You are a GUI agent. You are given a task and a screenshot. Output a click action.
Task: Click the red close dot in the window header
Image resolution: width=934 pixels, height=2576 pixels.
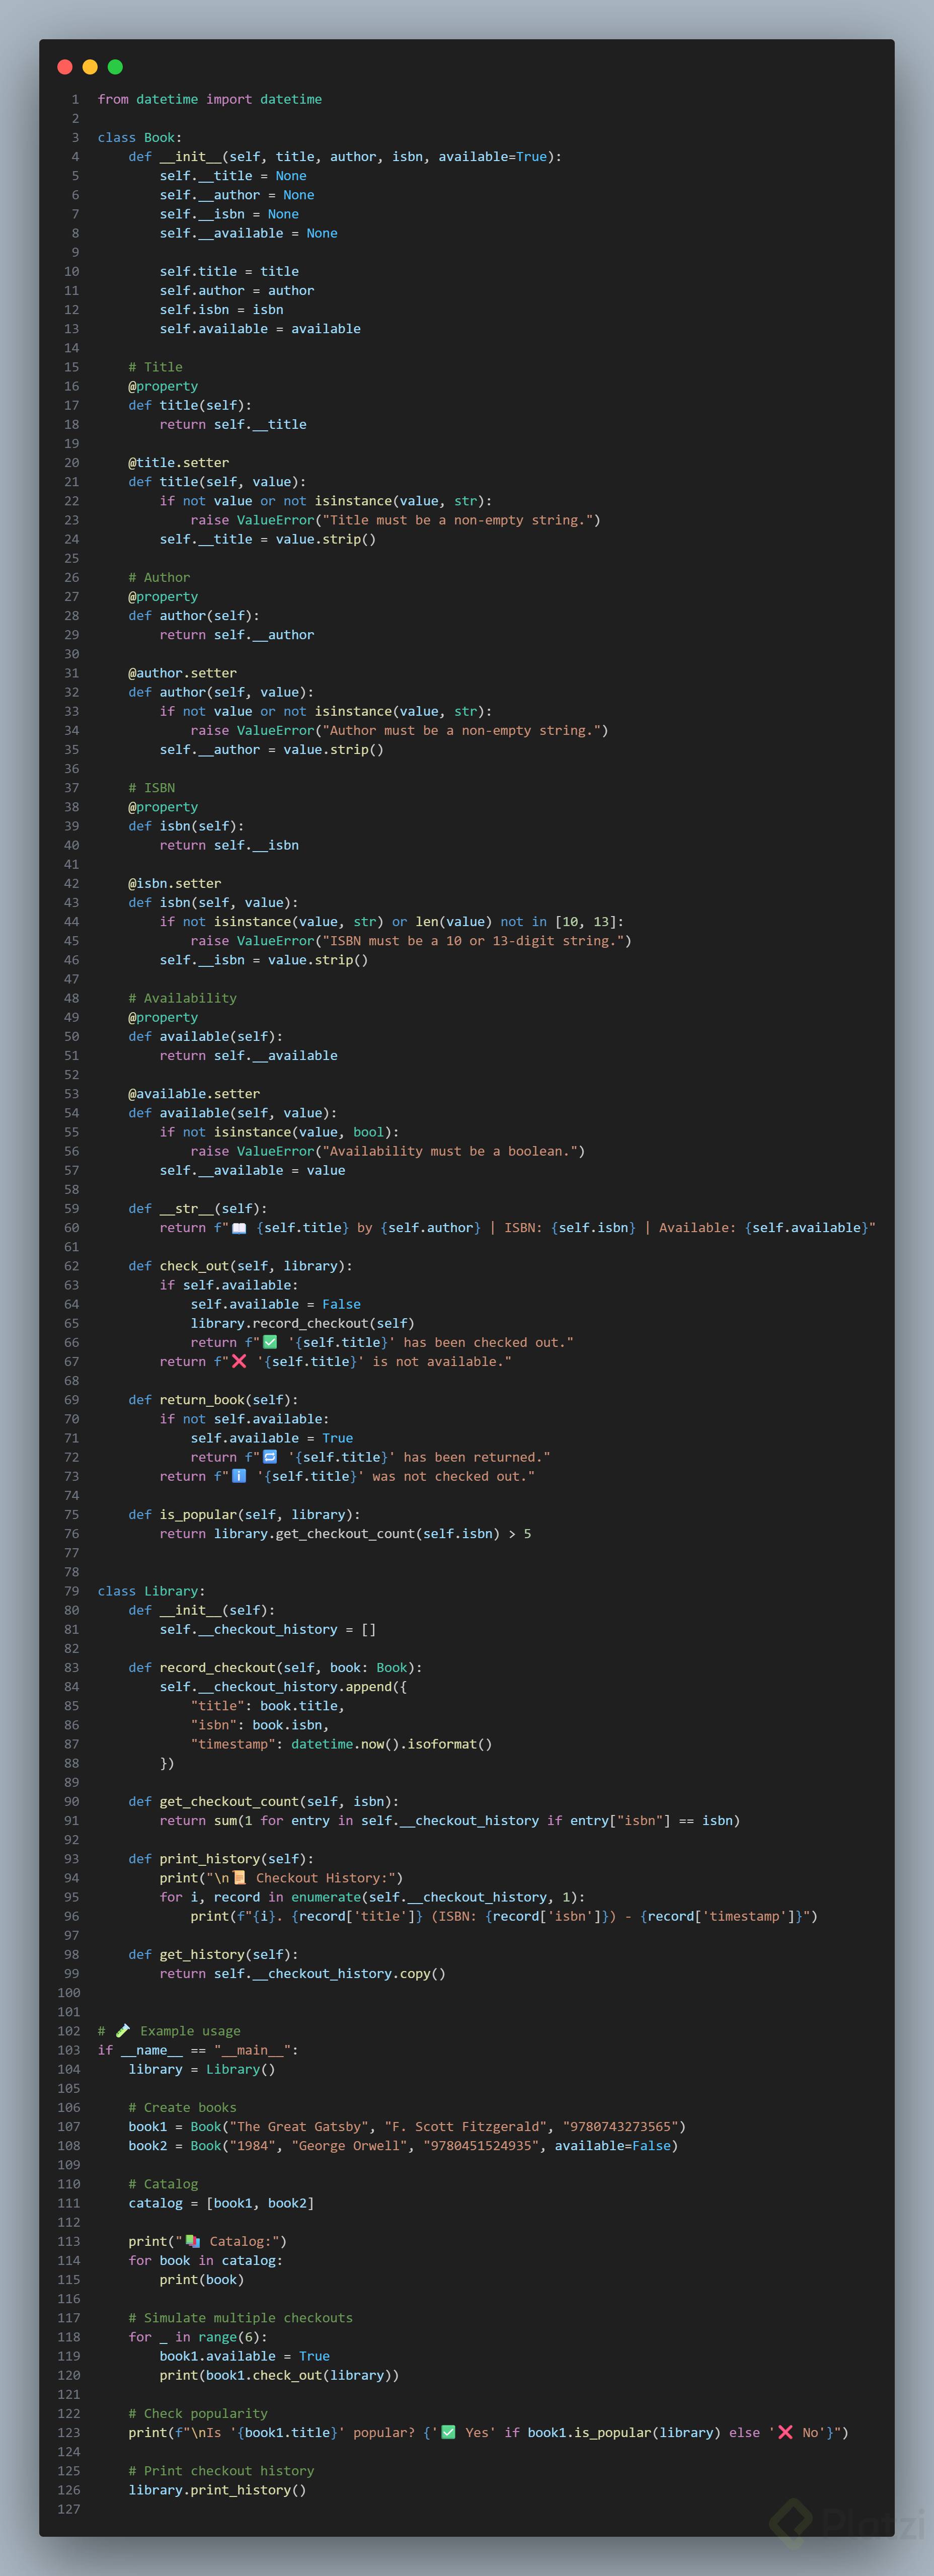[x=65, y=67]
